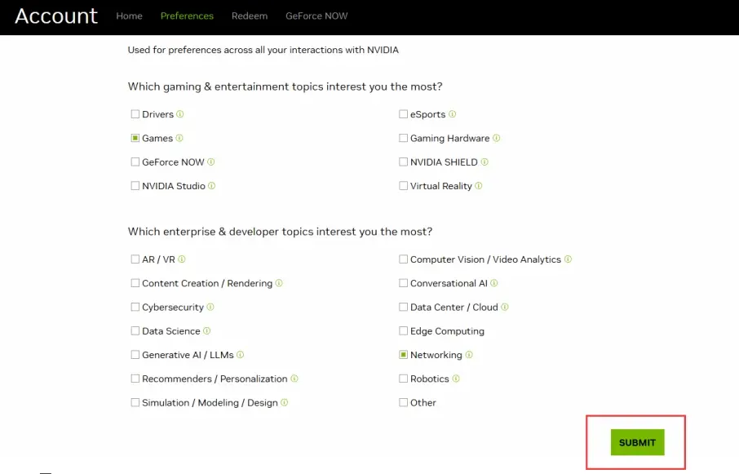Screen dimensions: 739x474
Task: Uncheck the Networking checkbox
Action: pos(404,355)
